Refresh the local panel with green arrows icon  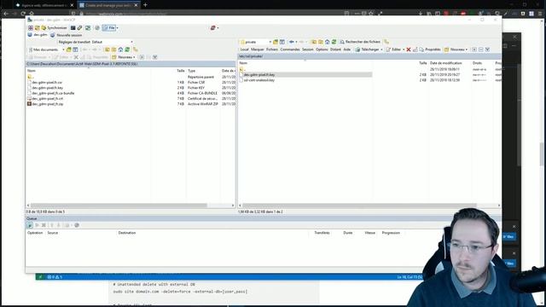tap(127, 49)
